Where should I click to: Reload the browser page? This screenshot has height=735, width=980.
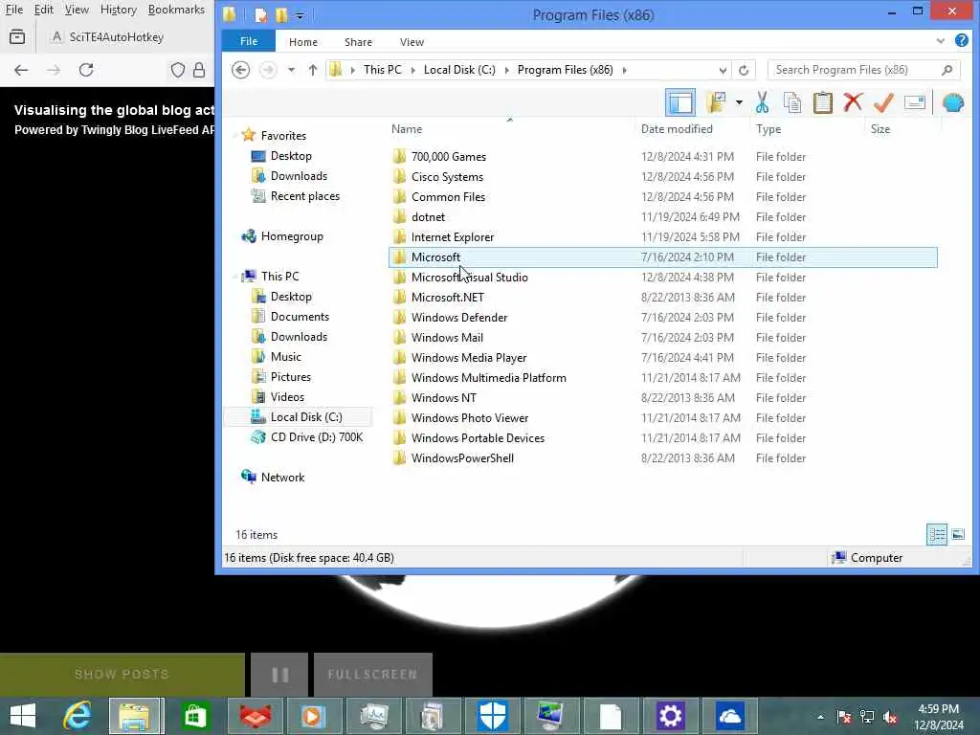[x=86, y=70]
